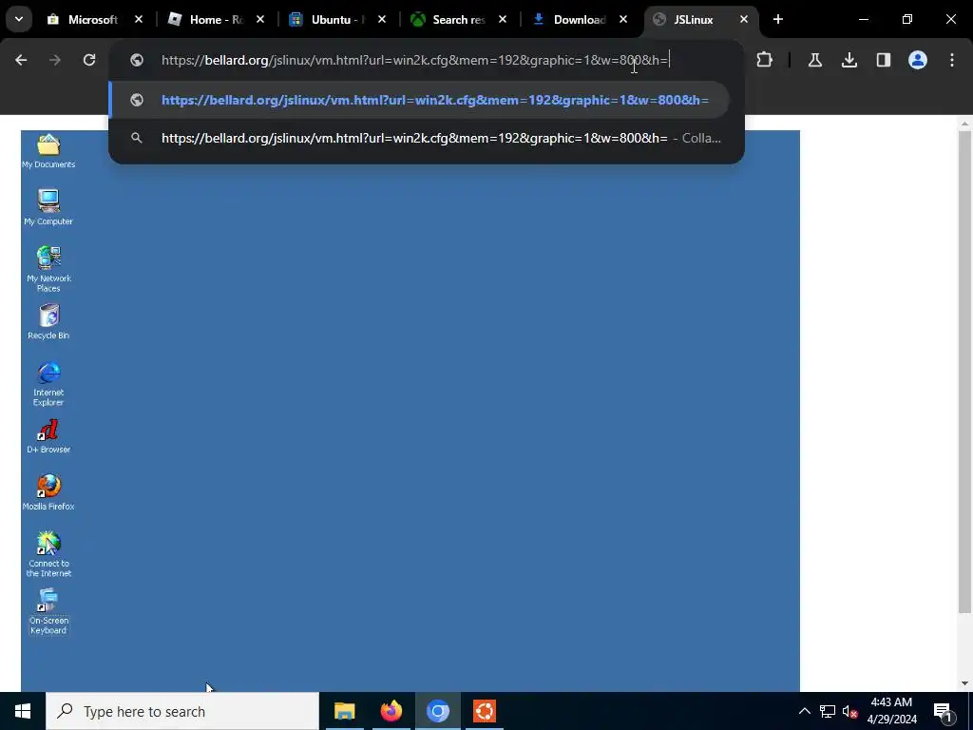Choose the search suggestion with magnifier icon

(x=419, y=138)
